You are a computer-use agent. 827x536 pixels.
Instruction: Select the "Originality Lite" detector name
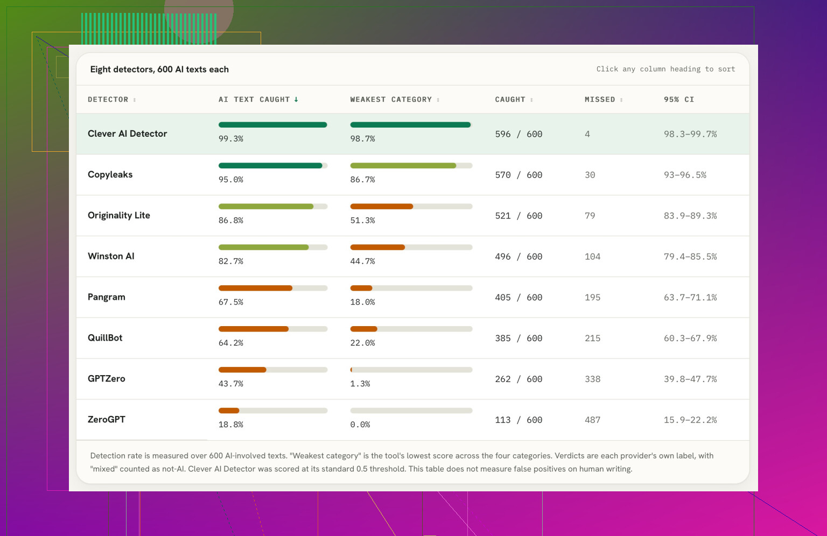click(119, 216)
